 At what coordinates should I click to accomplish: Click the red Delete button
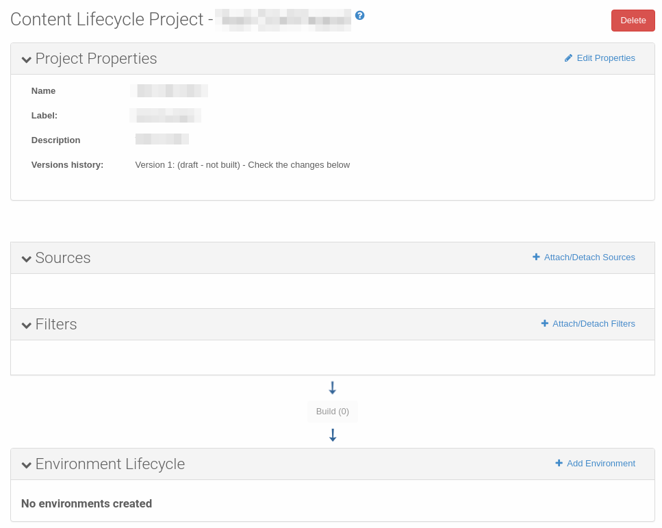point(633,21)
